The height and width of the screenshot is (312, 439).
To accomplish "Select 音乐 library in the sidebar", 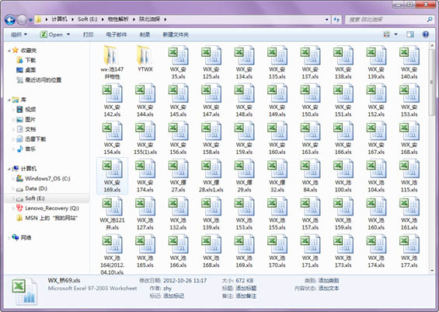I will [26, 149].
